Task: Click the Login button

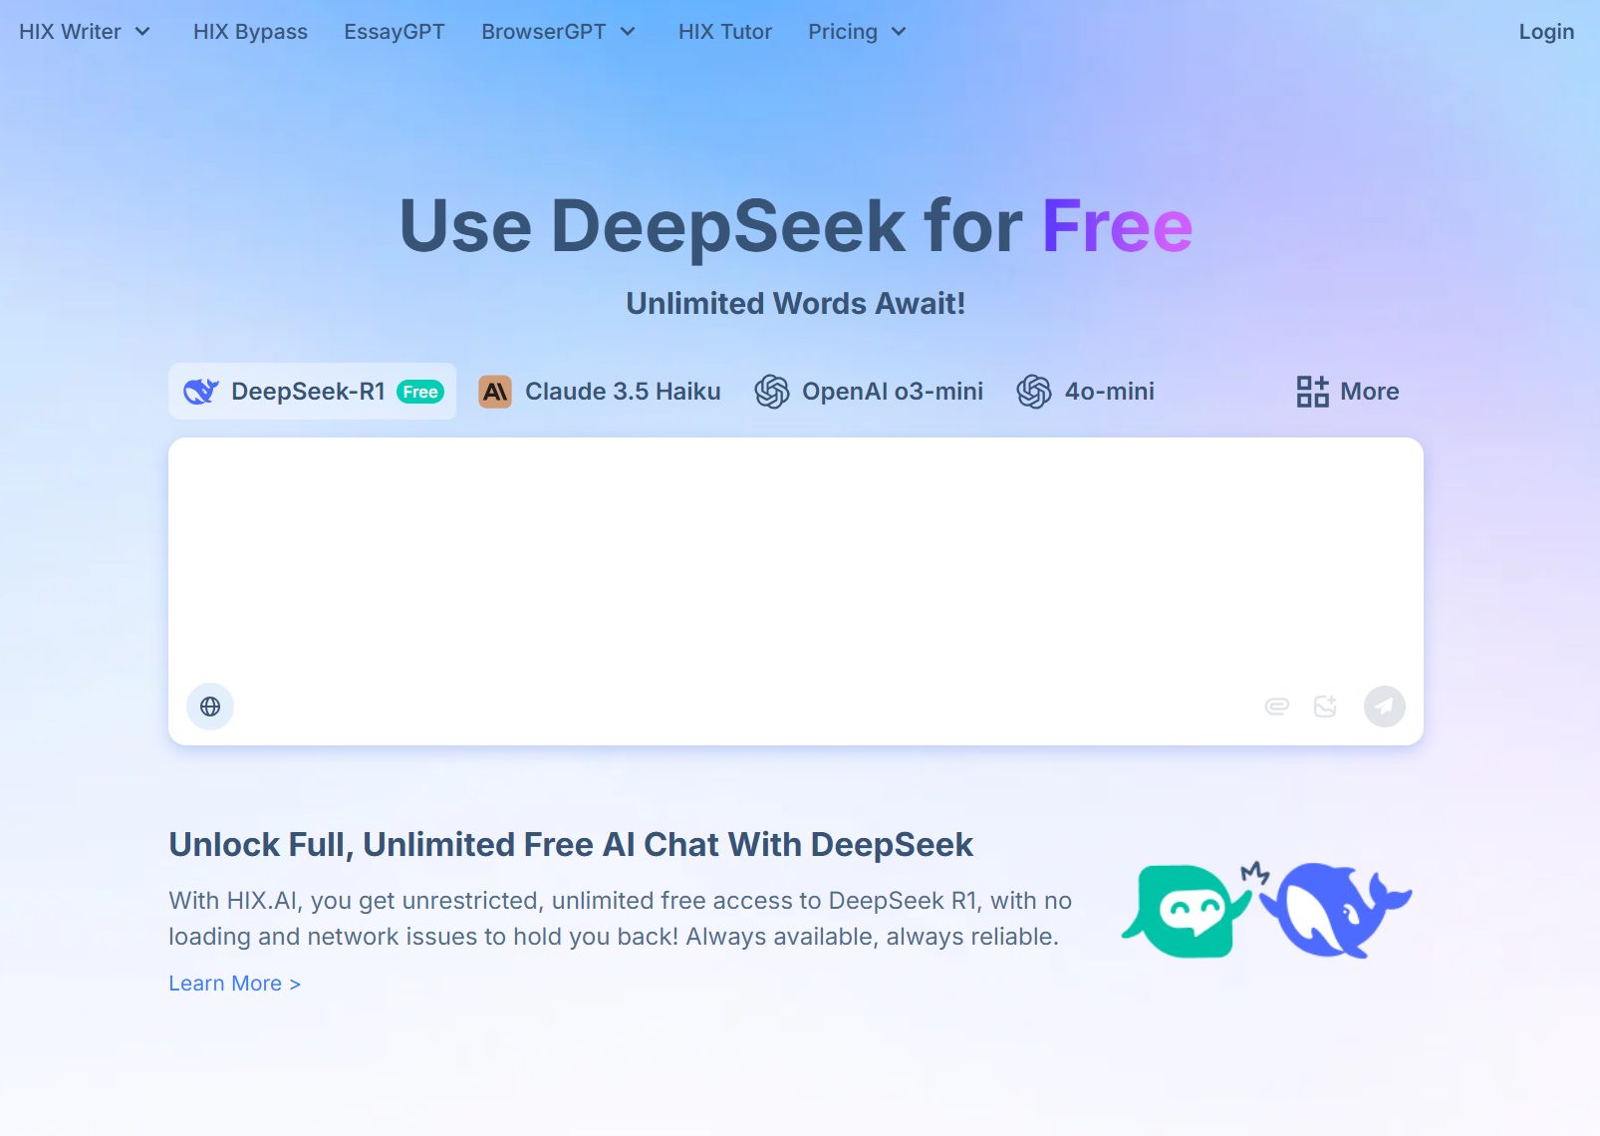Action: coord(1546,32)
